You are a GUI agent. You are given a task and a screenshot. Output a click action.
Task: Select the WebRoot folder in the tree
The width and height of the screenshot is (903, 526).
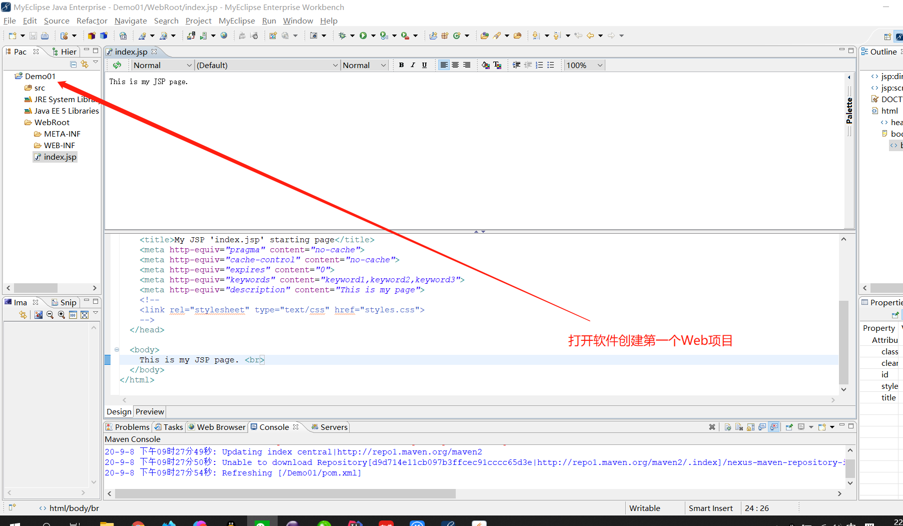point(52,123)
